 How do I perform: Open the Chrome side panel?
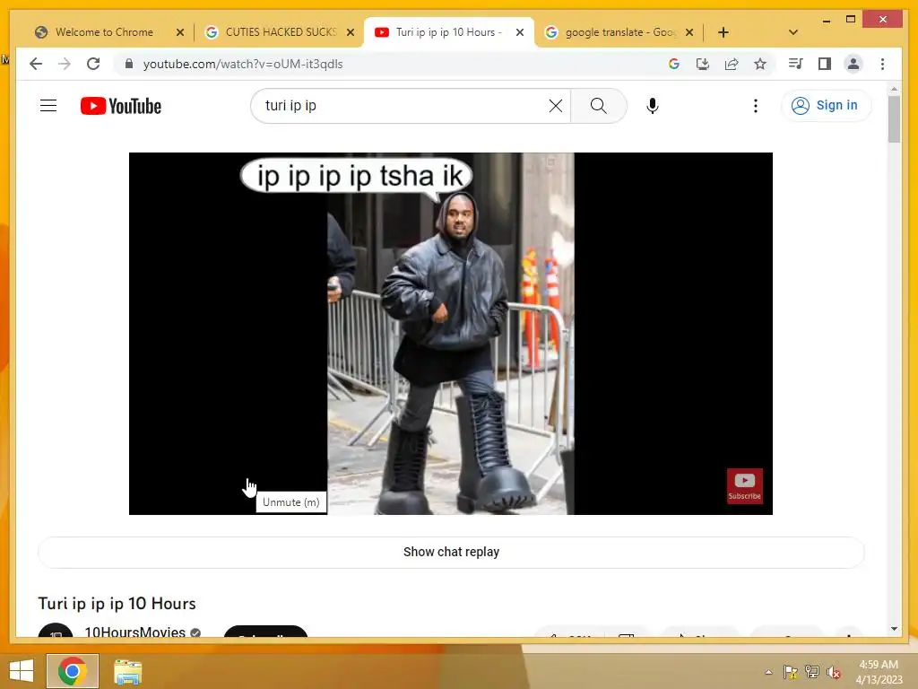click(x=825, y=64)
